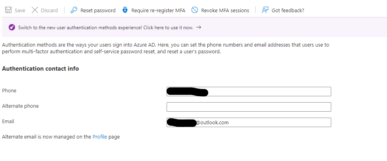Open the Got feedback? text link
The width and height of the screenshot is (387, 161).
288,11
